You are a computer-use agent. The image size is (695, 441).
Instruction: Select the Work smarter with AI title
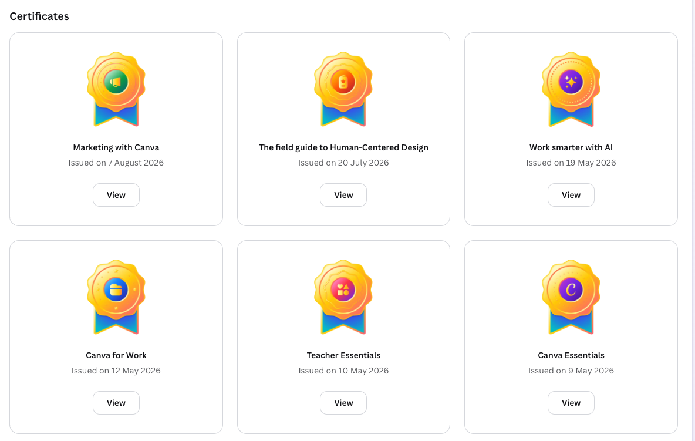point(571,147)
